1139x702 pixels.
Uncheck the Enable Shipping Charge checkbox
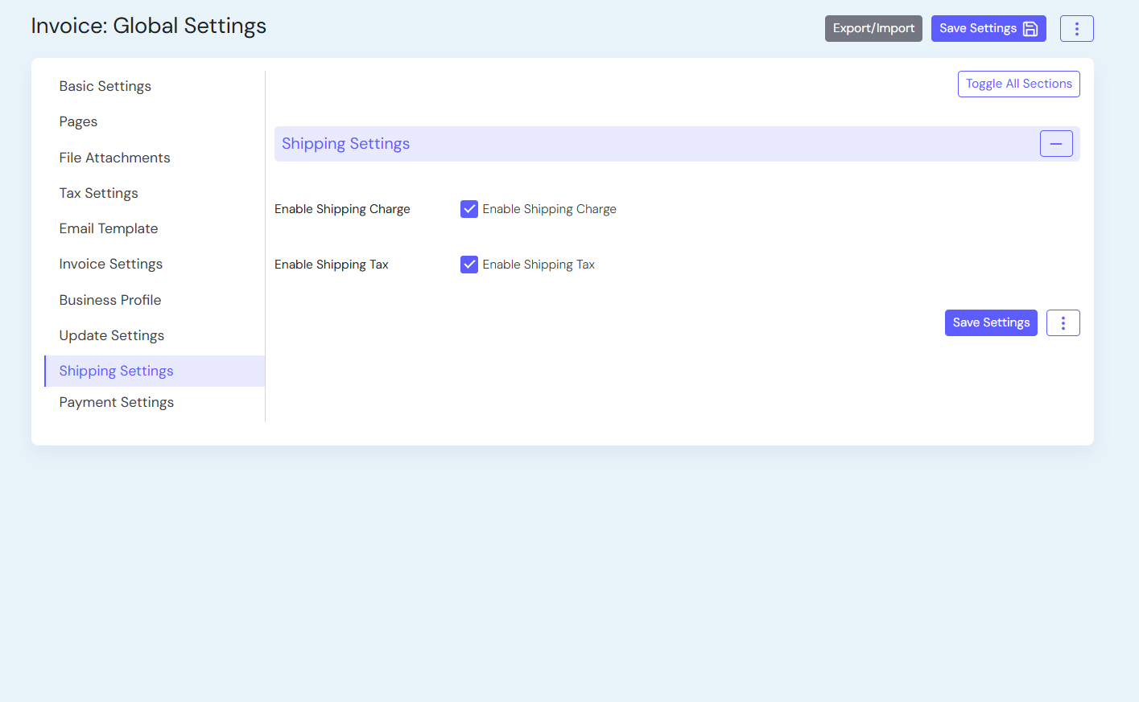(x=469, y=209)
